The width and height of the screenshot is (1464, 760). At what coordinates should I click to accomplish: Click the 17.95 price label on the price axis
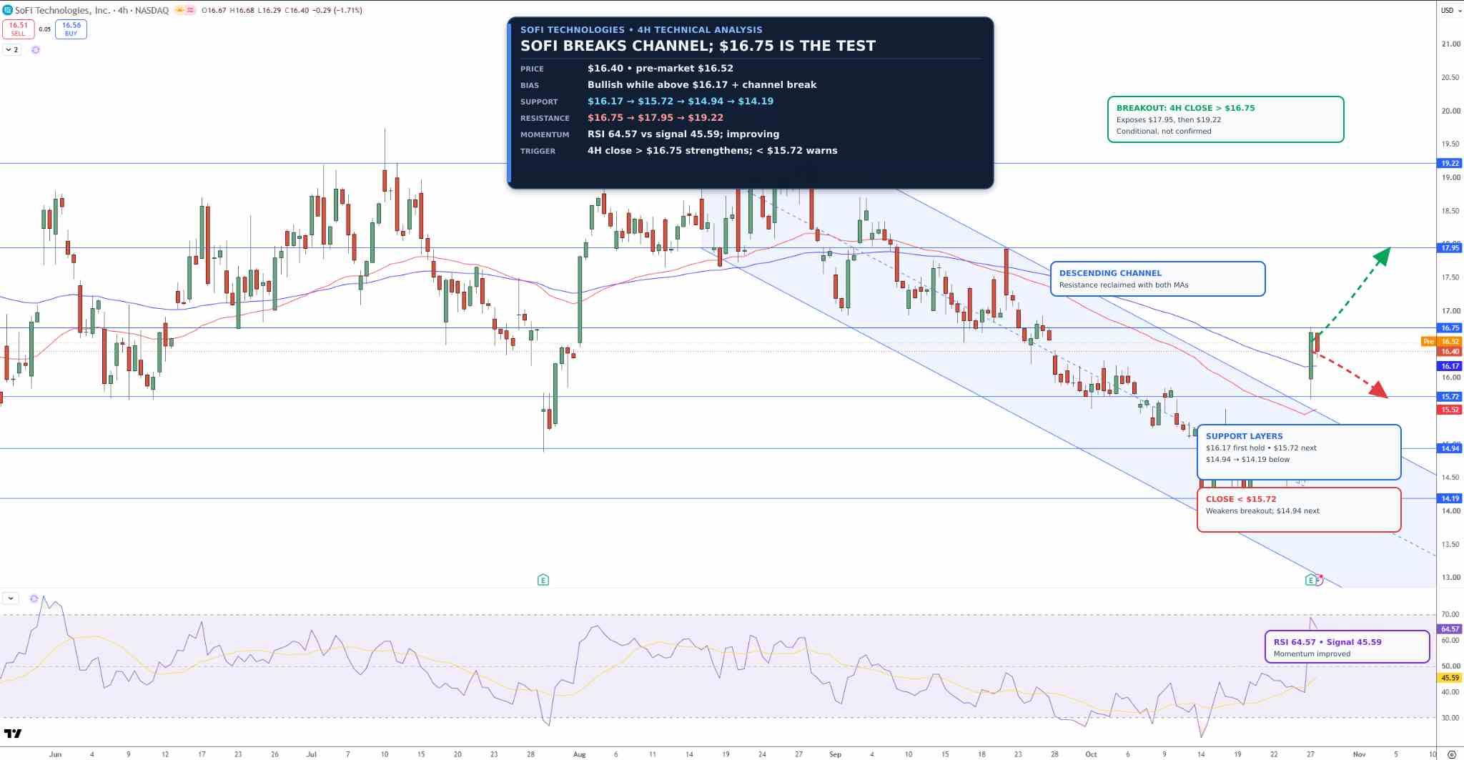point(1450,248)
